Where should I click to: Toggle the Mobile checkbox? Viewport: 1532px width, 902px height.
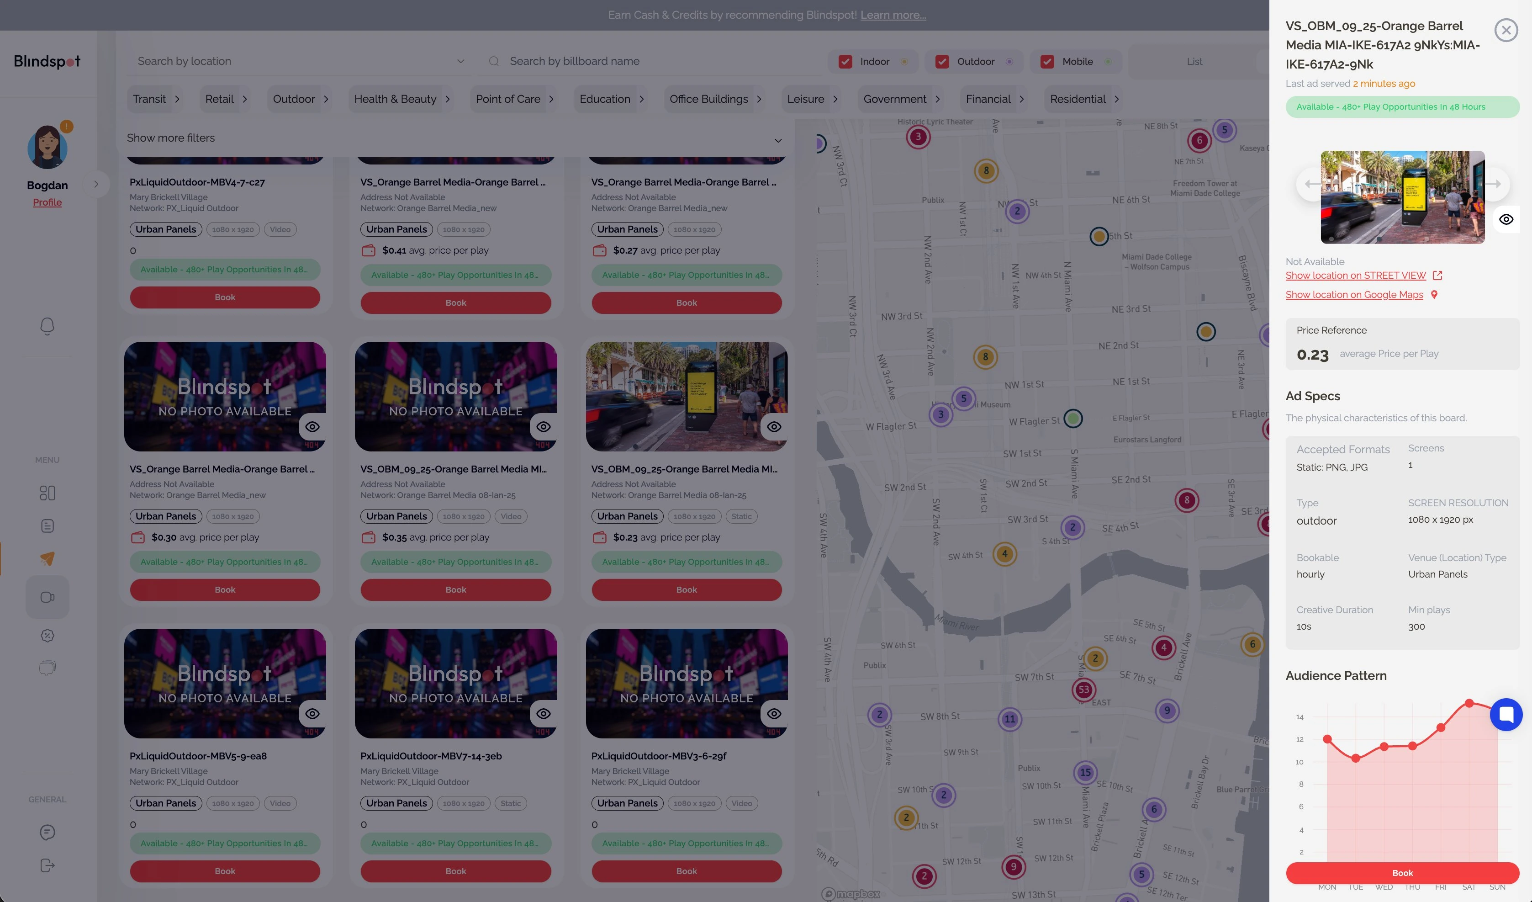1047,61
